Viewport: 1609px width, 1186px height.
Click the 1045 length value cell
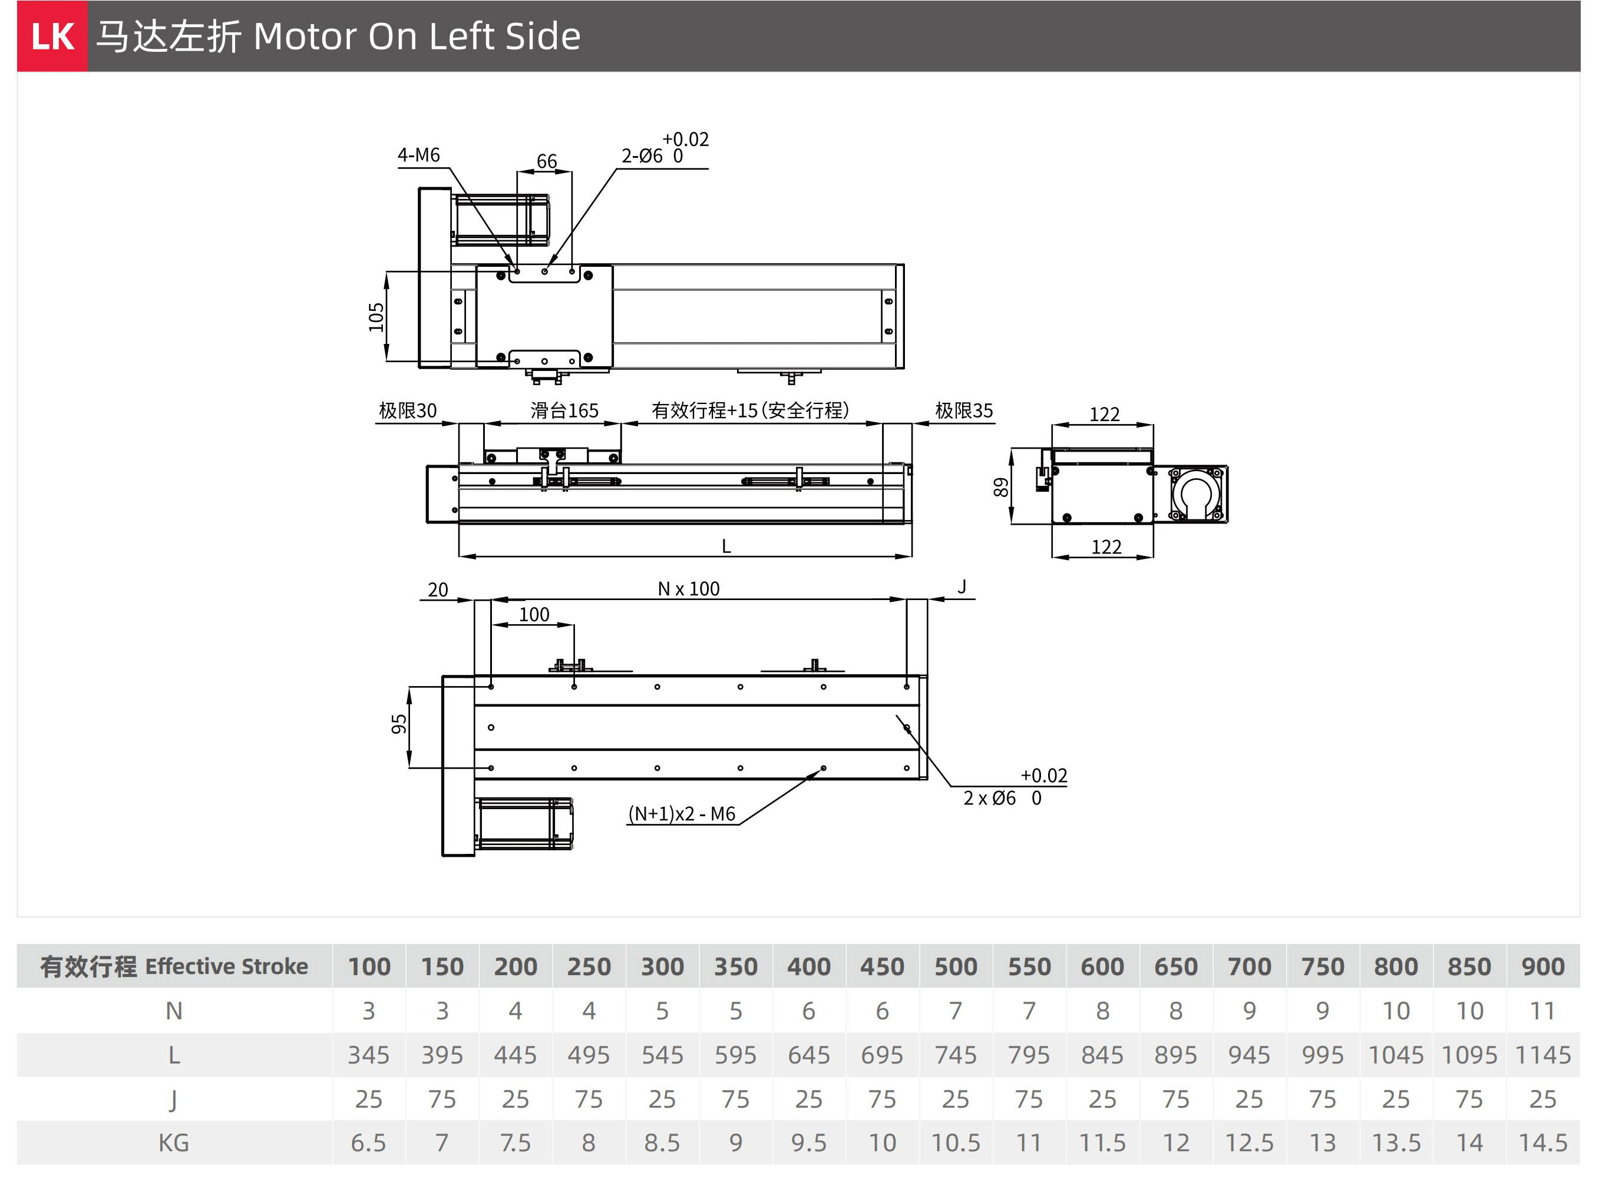point(1396,1055)
